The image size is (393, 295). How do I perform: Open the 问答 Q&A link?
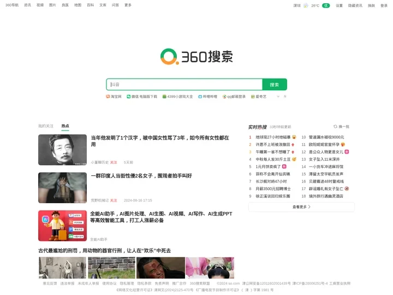point(115,5)
